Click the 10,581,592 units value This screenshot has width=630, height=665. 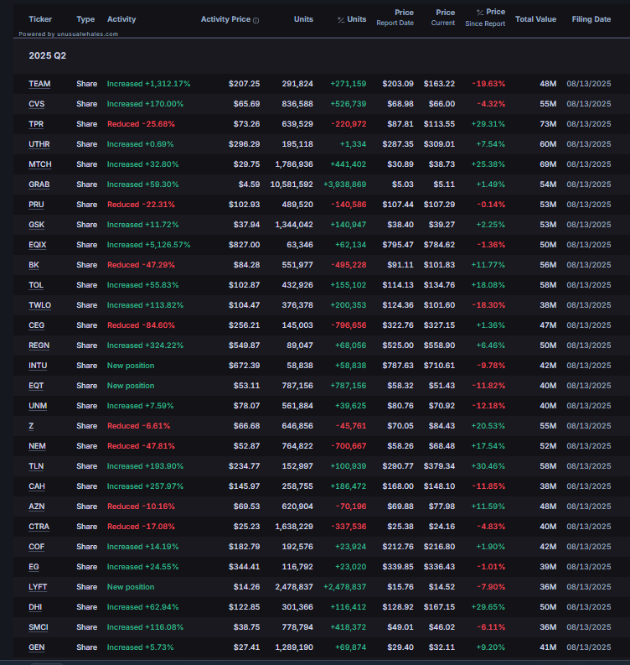tap(292, 184)
